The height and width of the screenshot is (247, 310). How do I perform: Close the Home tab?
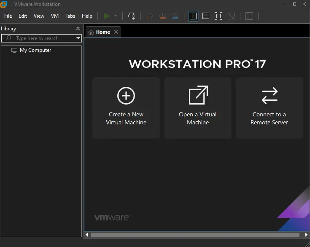(x=116, y=32)
